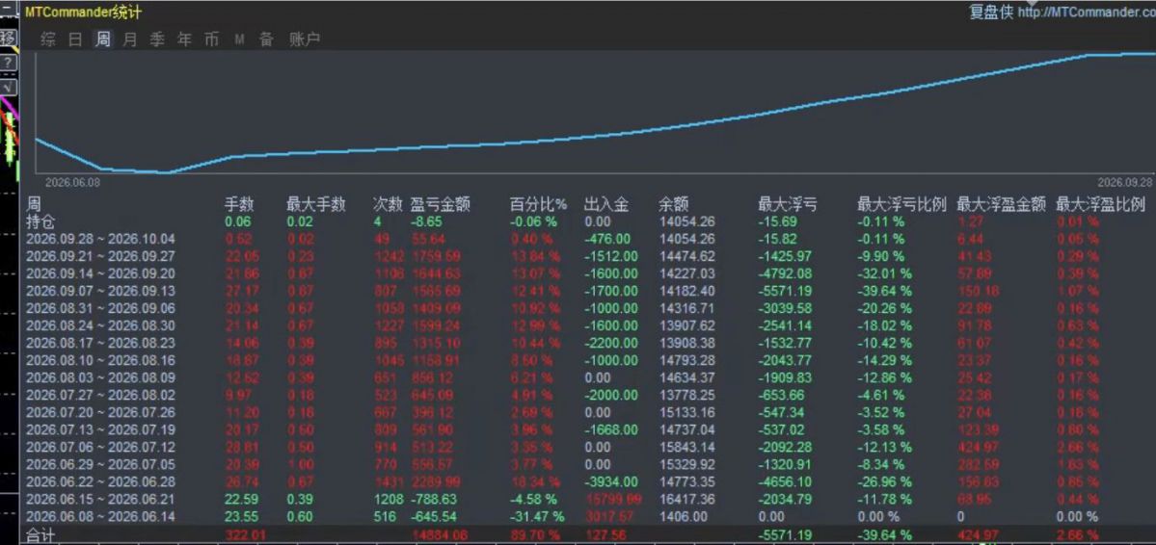The width and height of the screenshot is (1156, 545).
Task: Click the 合计 totals row label
Action: pos(40,534)
